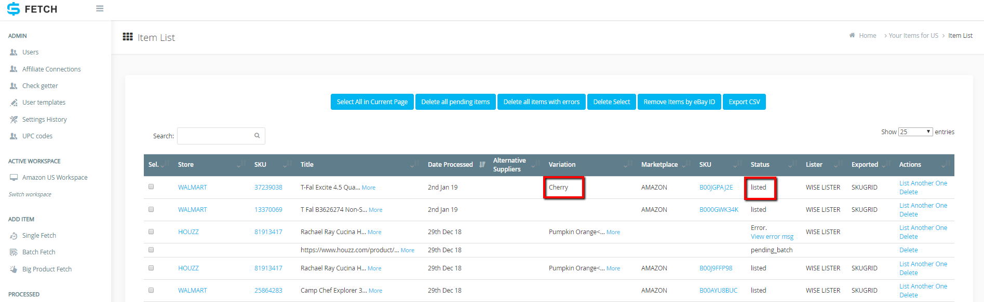
Task: Open Amazon SKU link B00JGPAJ2E
Action: [716, 188]
